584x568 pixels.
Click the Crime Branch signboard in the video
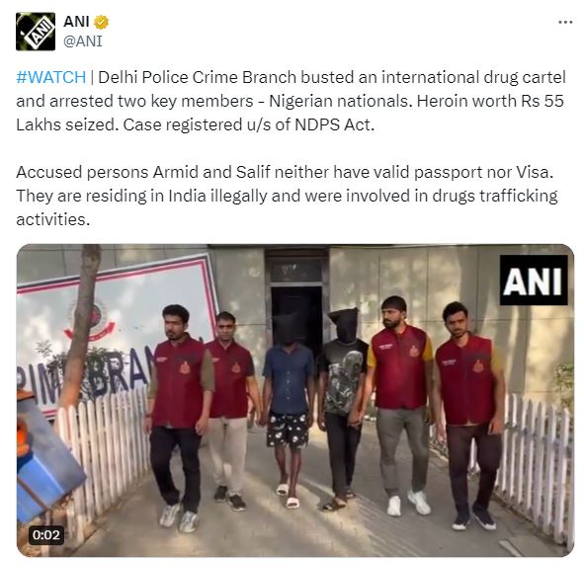pyautogui.click(x=112, y=335)
